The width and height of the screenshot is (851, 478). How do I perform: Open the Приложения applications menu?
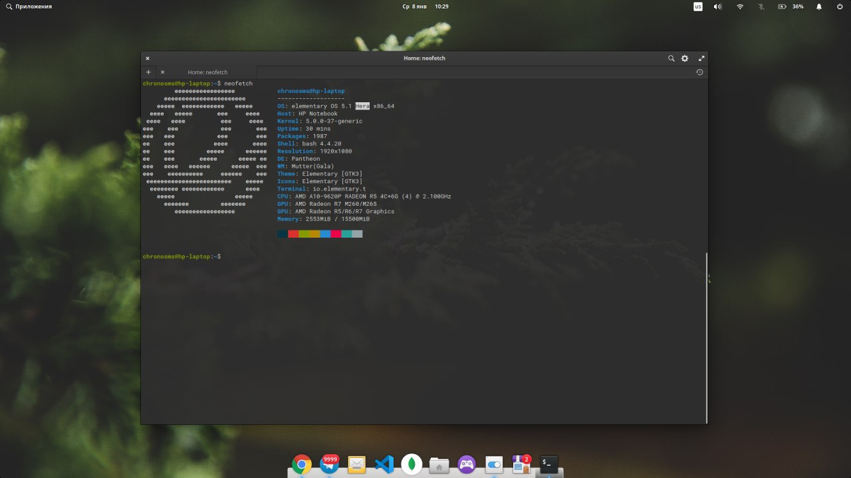[29, 7]
